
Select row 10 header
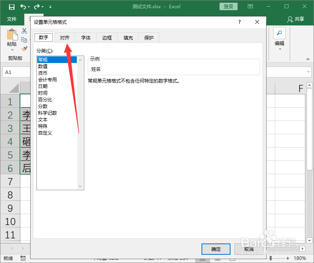pyautogui.click(x=10, y=222)
